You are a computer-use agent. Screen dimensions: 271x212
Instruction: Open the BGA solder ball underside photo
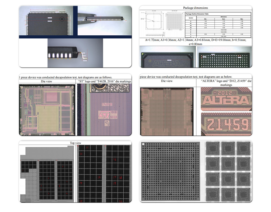point(224,57)
